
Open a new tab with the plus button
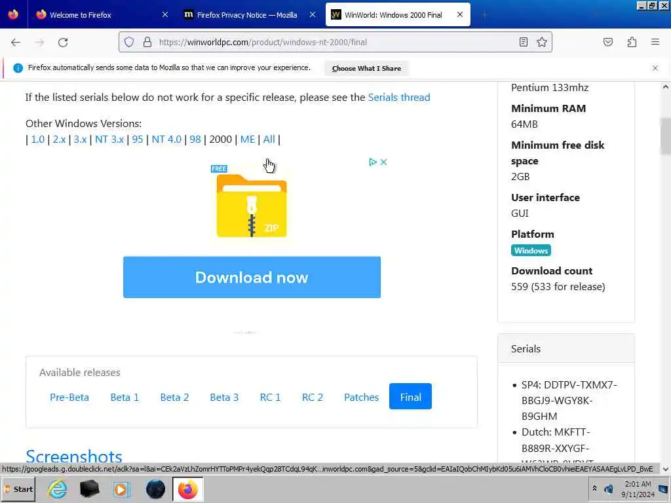coord(485,15)
